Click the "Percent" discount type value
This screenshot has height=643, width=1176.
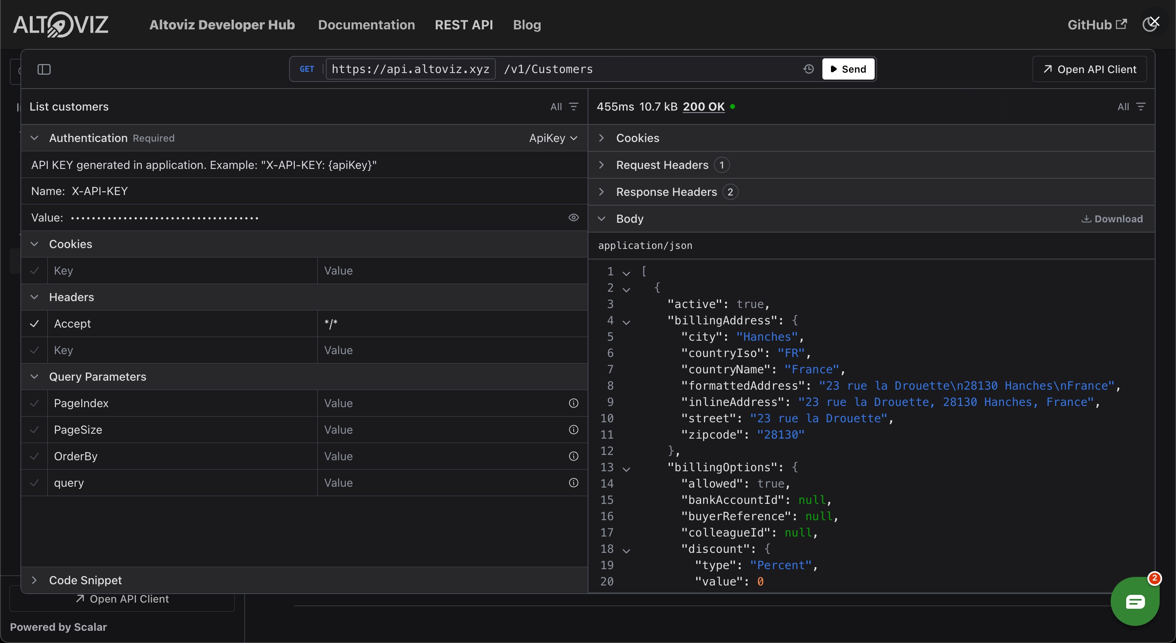tap(781, 565)
